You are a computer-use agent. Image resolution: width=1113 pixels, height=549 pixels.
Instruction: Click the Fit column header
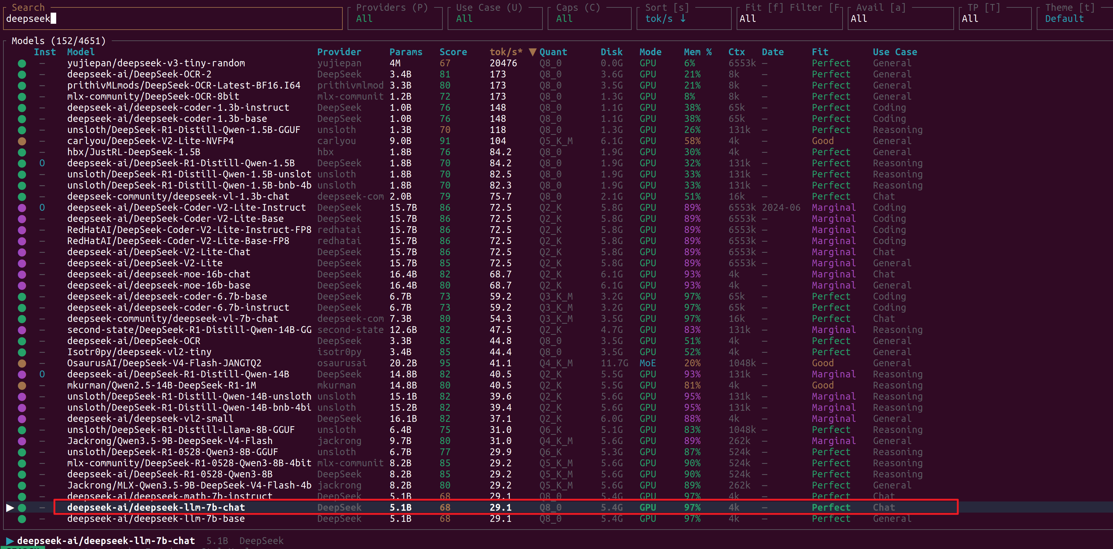(x=820, y=52)
